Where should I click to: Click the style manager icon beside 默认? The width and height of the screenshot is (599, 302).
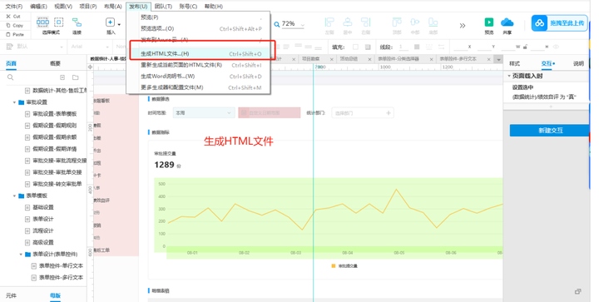(9, 47)
